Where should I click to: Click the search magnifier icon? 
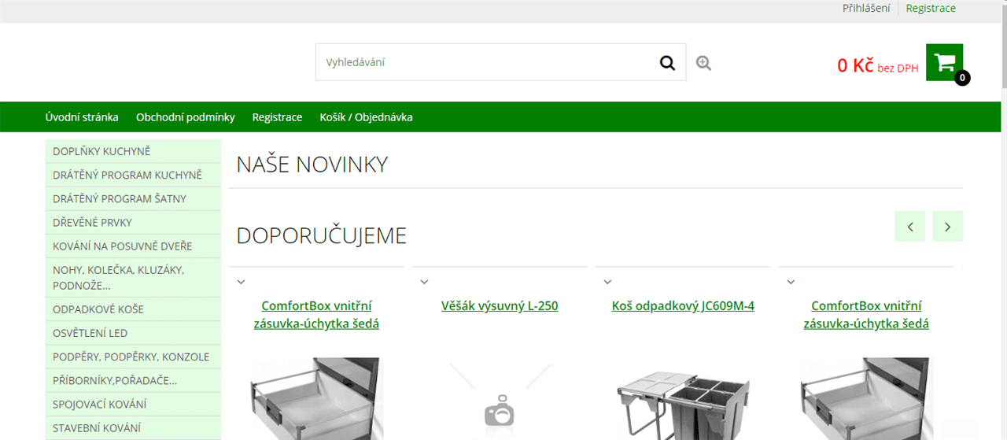coord(667,63)
